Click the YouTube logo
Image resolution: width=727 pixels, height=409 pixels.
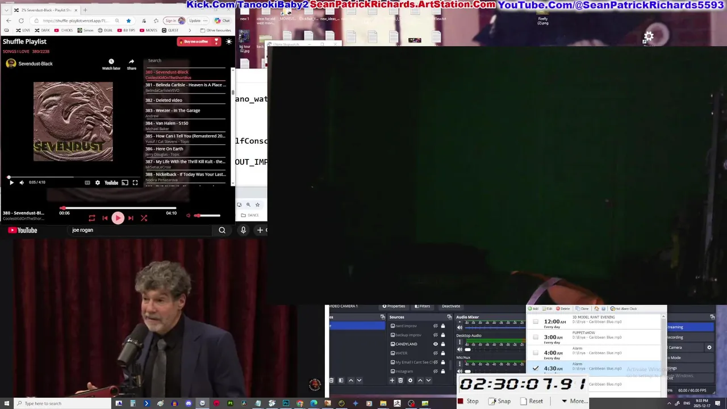[x=23, y=230]
